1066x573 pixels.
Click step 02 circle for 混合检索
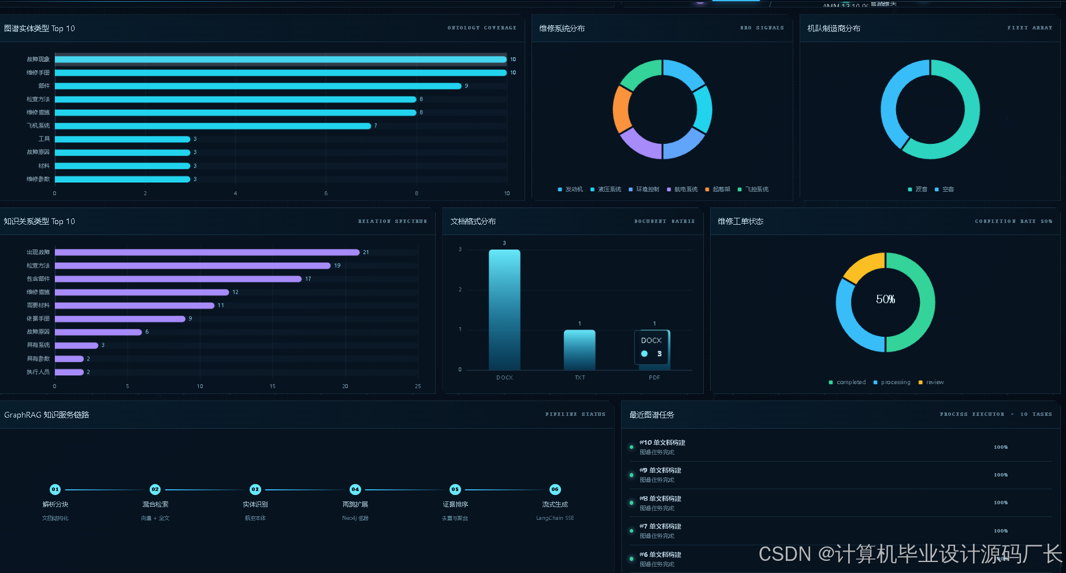[155, 489]
